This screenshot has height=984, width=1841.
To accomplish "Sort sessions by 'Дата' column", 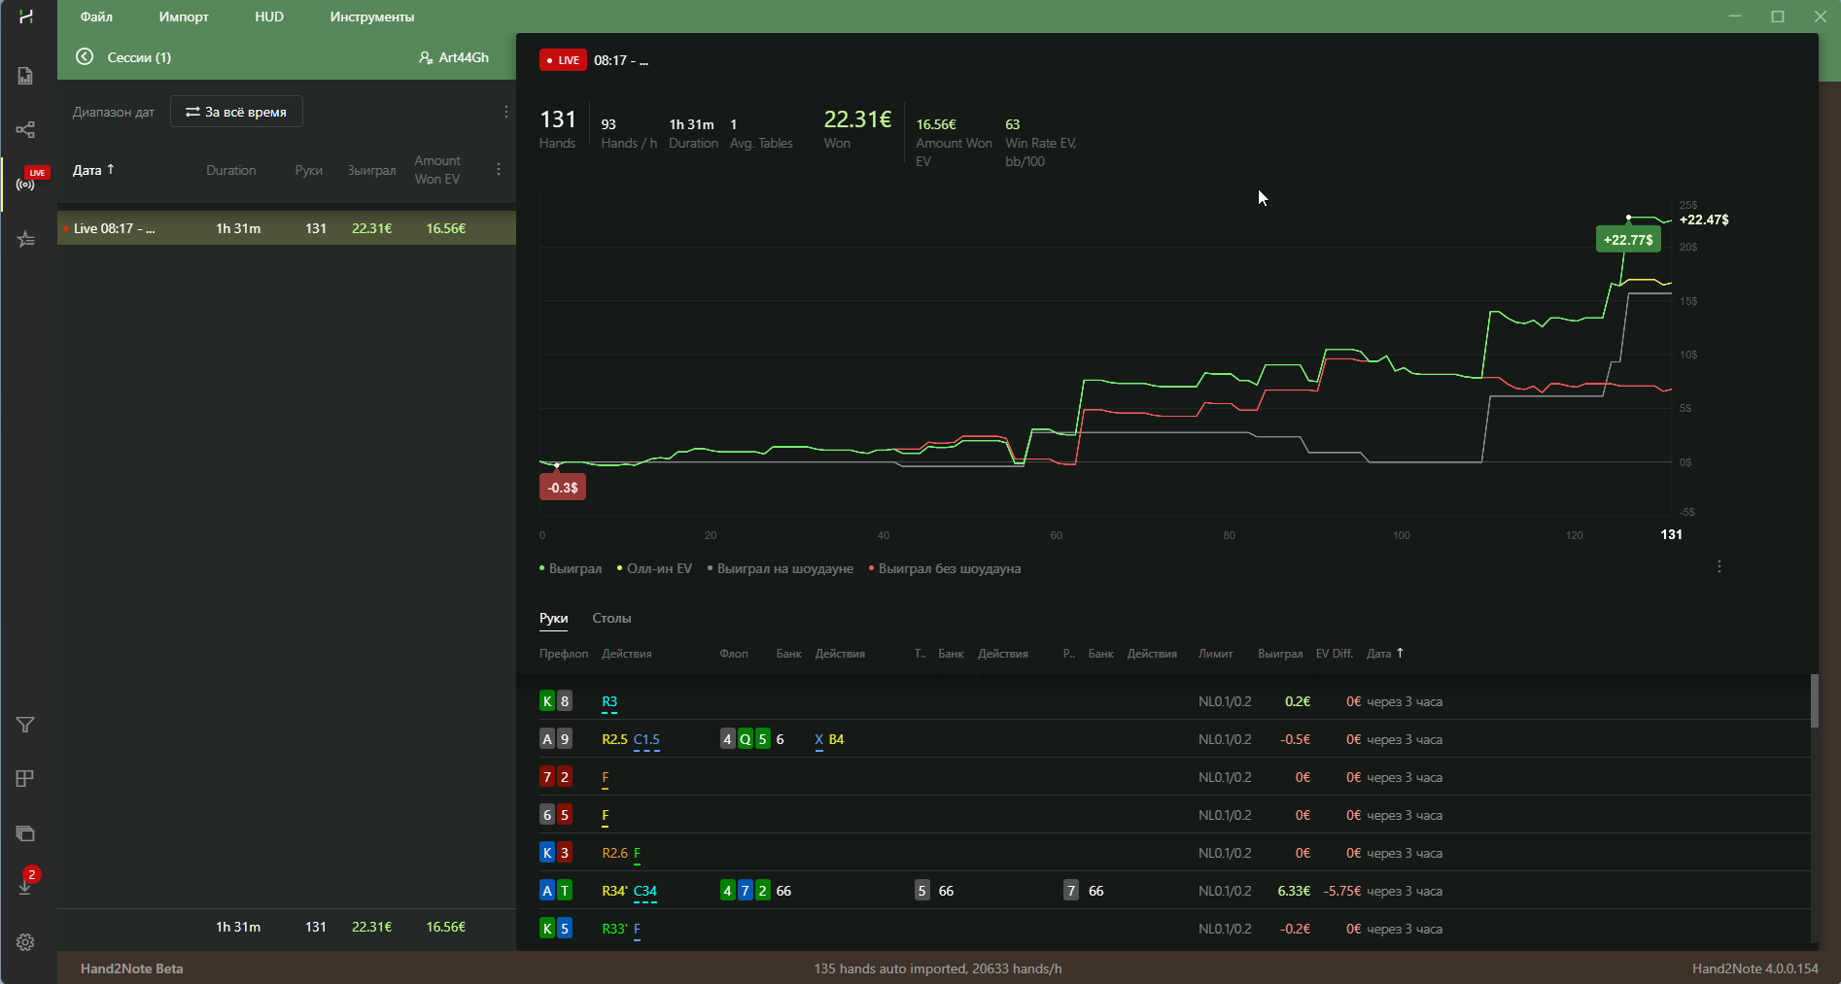I will (x=93, y=170).
